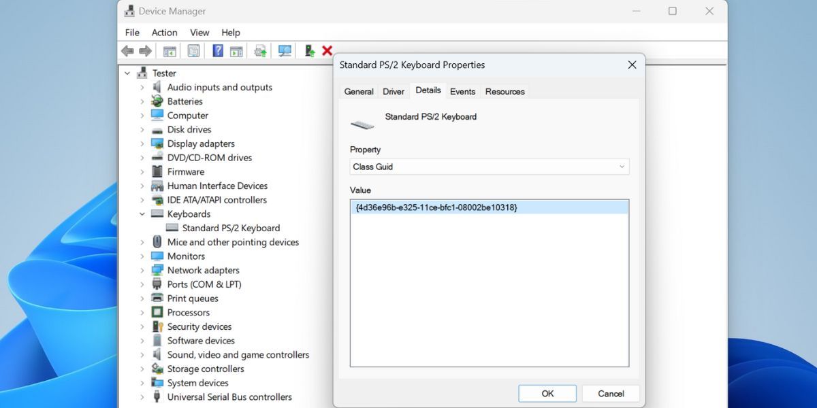Toggle the Show/Hide Console Tree toolbar icon
817x408 pixels.
pos(170,50)
